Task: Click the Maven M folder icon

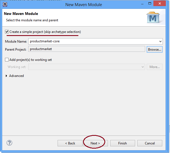Action: 153,17
